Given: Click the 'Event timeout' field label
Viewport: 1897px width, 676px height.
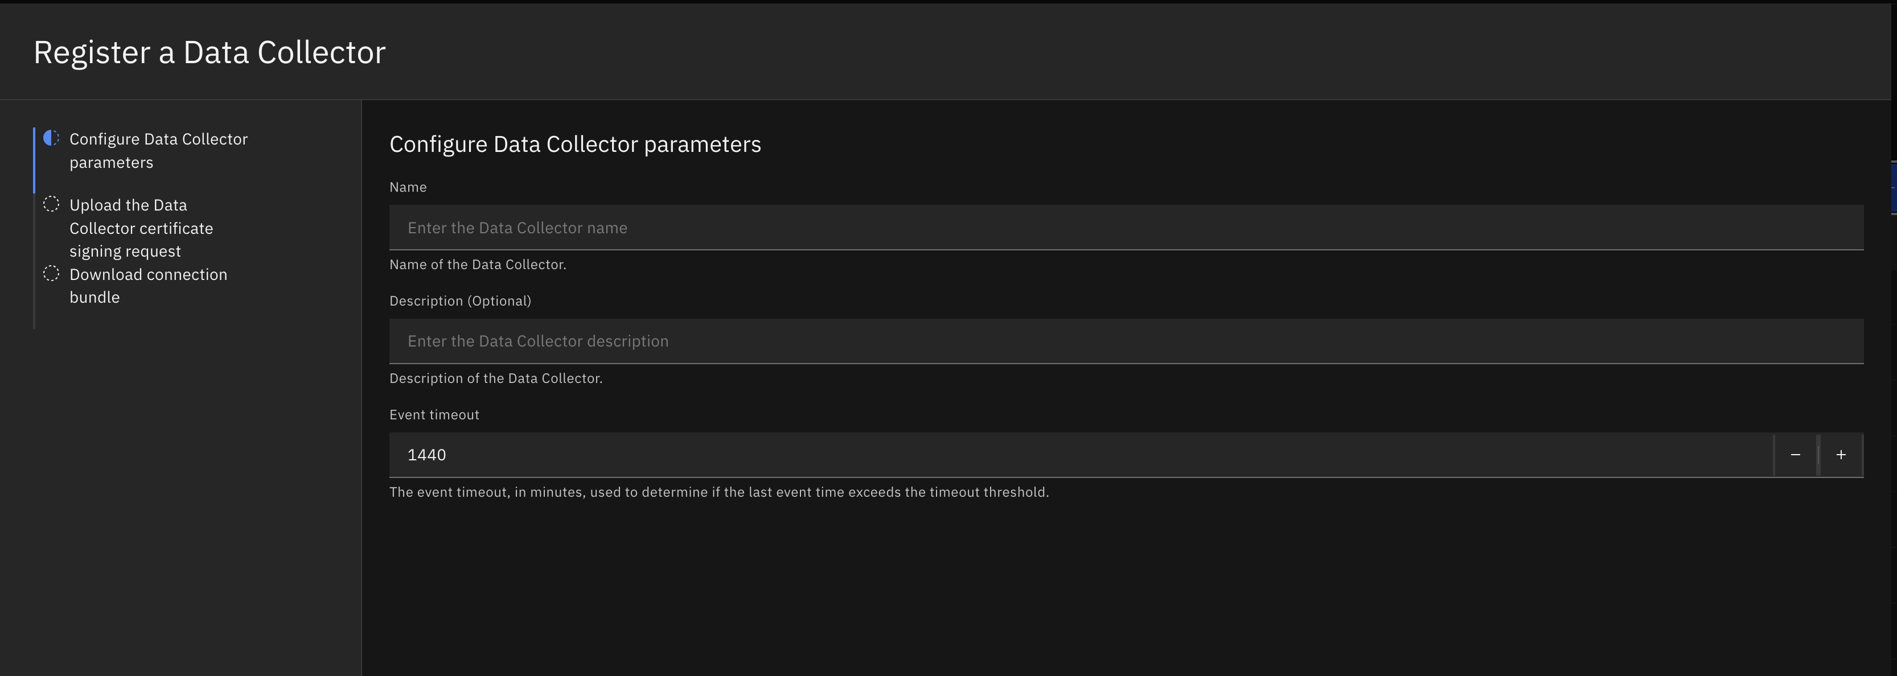Looking at the screenshot, I should coord(434,415).
